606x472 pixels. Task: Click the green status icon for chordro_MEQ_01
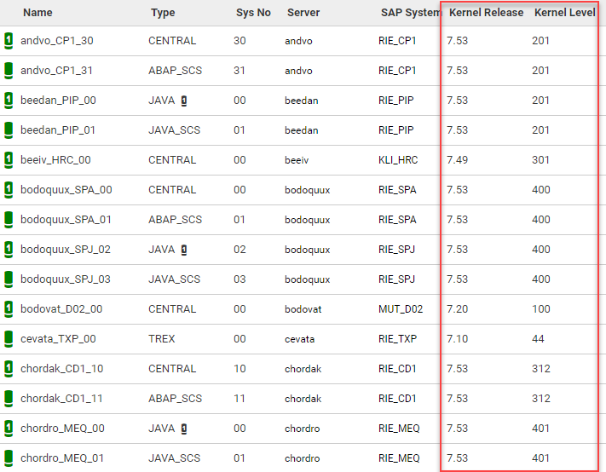tap(9, 458)
